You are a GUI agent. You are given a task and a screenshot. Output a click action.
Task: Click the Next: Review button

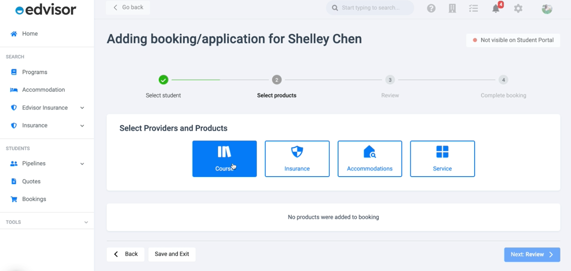pos(532,255)
